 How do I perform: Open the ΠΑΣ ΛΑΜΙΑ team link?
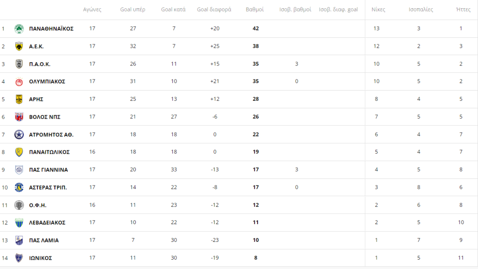tap(44, 241)
